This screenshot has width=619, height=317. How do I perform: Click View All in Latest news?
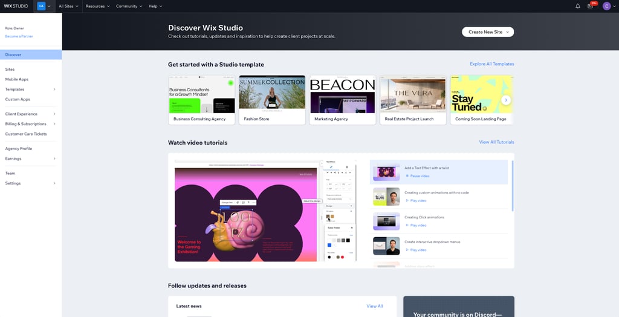[x=375, y=306]
